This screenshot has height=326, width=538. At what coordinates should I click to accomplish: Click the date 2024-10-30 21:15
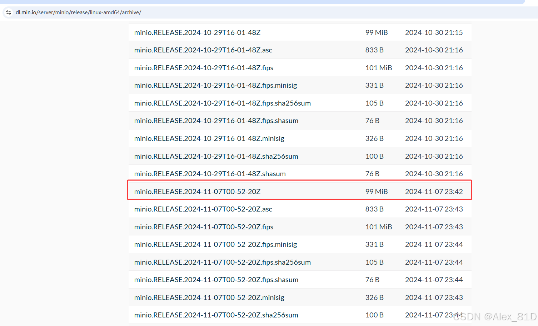(x=434, y=32)
